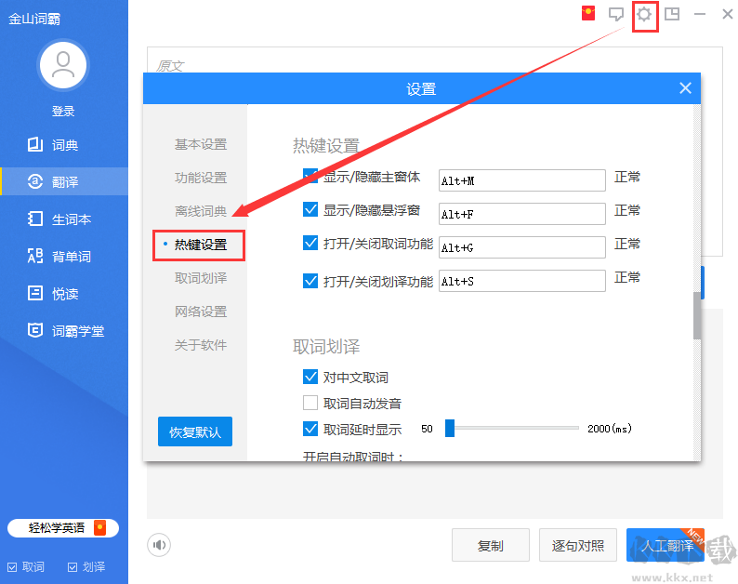Click the 复制 button
The image size is (738, 584).
pyautogui.click(x=491, y=545)
